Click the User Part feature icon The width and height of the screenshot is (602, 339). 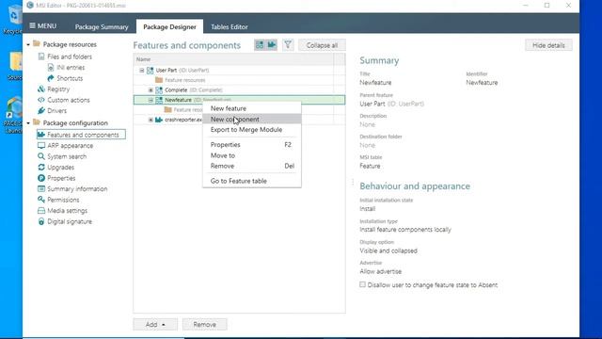[150, 71]
